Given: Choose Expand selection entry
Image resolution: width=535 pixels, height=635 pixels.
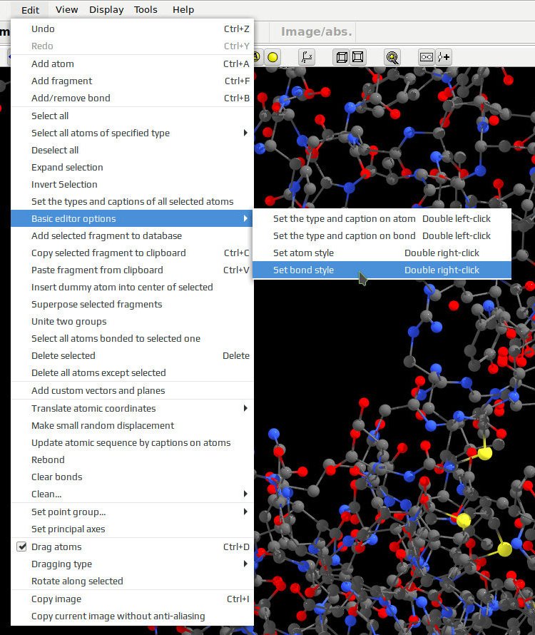Looking at the screenshot, I should point(132,167).
